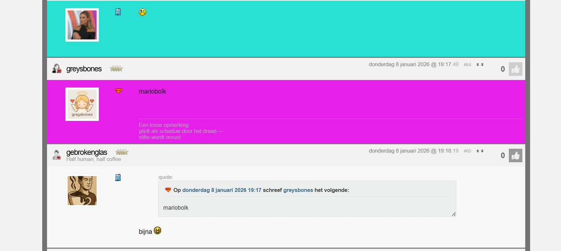This screenshot has height=251, width=561.
Task: Click Superman icon inside the quote header
Action: point(168,190)
